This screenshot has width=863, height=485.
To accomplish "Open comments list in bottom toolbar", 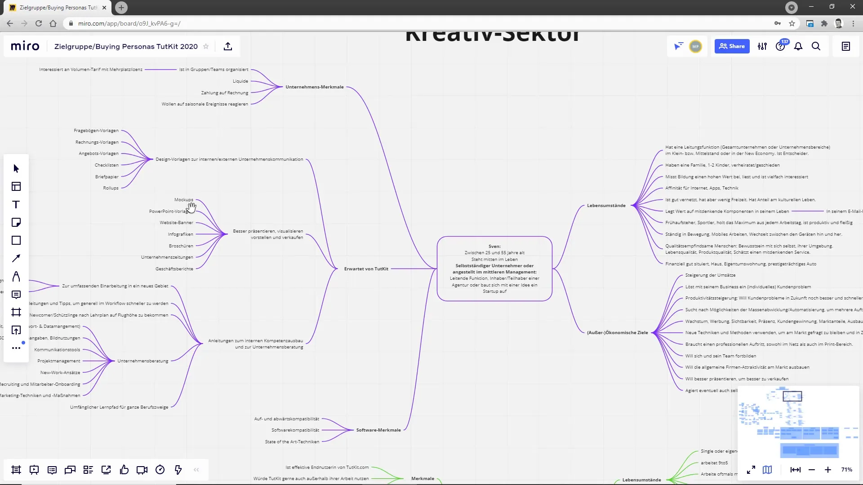I will pos(52,470).
